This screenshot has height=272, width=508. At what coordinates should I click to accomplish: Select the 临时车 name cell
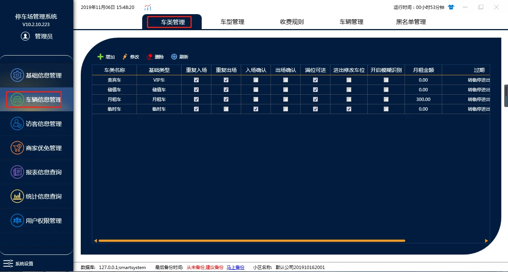click(115, 109)
